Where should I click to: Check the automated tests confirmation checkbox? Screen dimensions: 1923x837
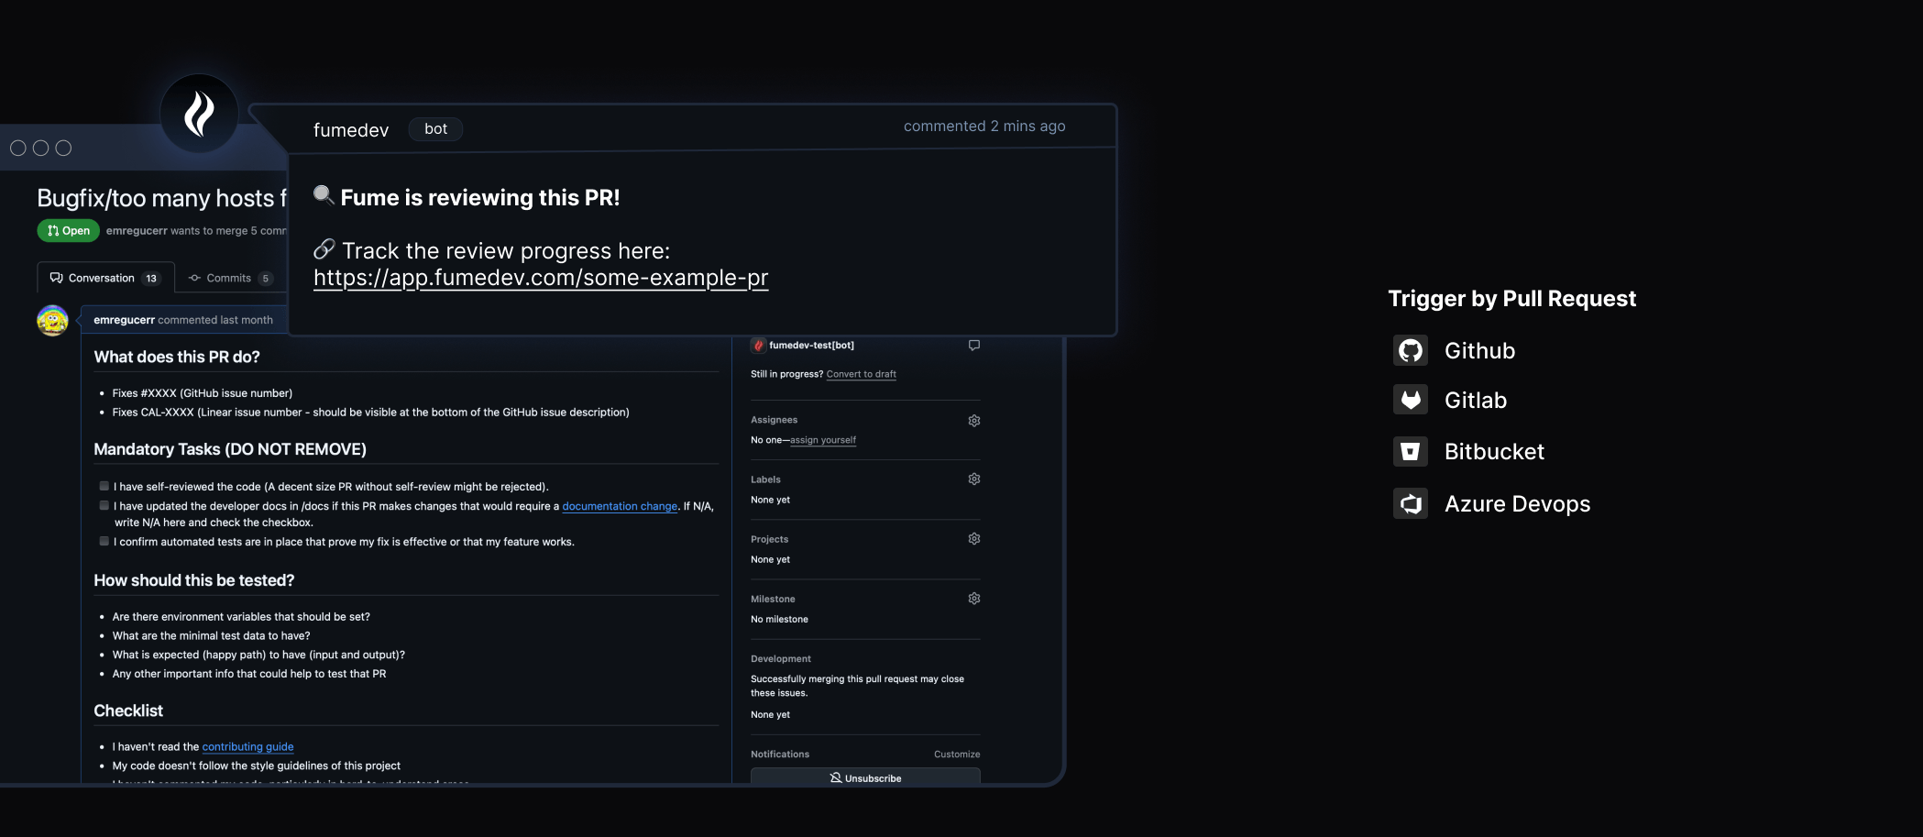click(x=104, y=541)
